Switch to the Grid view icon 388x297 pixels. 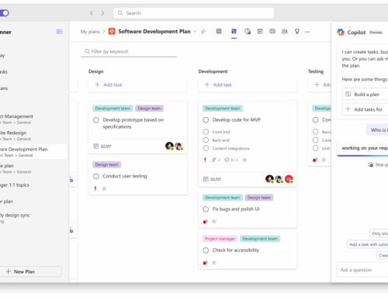[219, 31]
